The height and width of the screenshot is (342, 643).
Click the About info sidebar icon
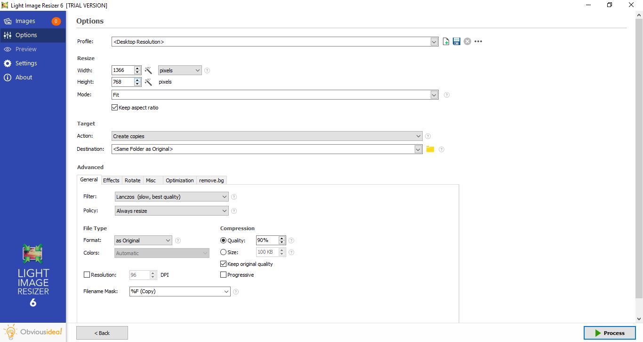pos(8,78)
